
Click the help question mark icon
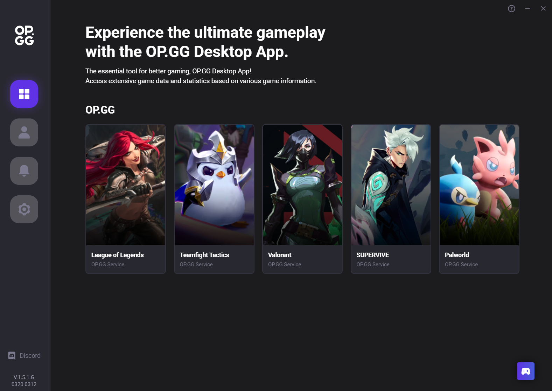(511, 8)
